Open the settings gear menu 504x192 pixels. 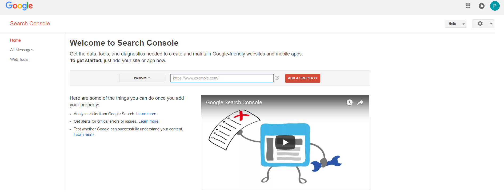point(483,24)
